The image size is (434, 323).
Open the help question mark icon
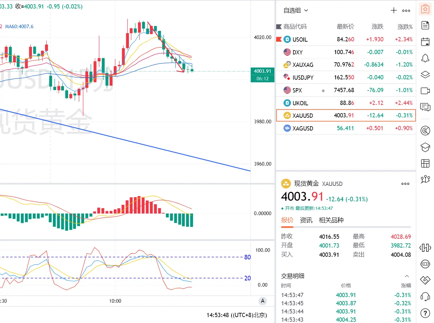pos(425,313)
